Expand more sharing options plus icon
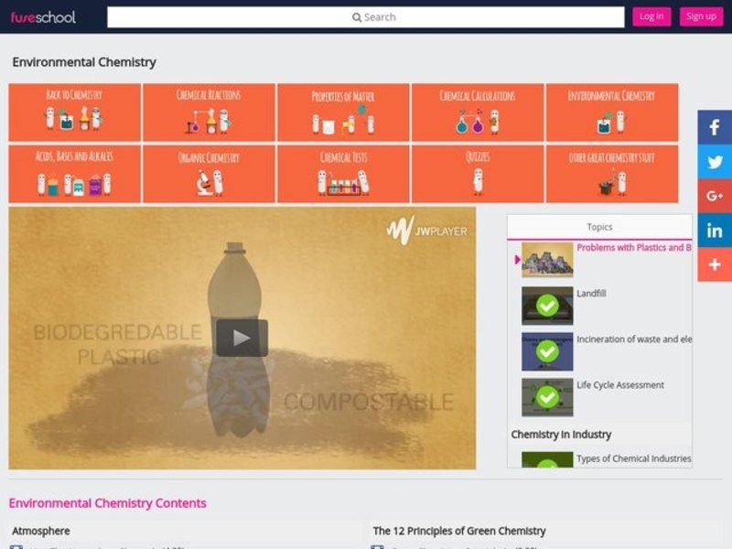The height and width of the screenshot is (549, 732). click(x=715, y=264)
